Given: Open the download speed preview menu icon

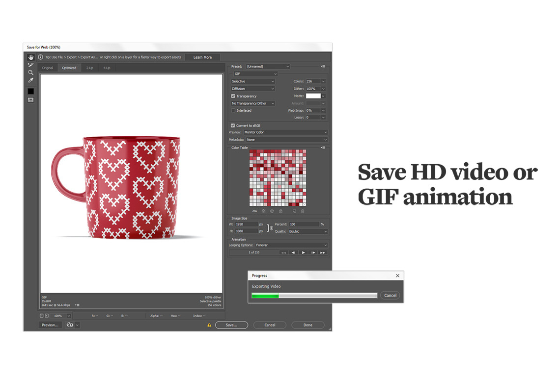Looking at the screenshot, I should 77,305.
